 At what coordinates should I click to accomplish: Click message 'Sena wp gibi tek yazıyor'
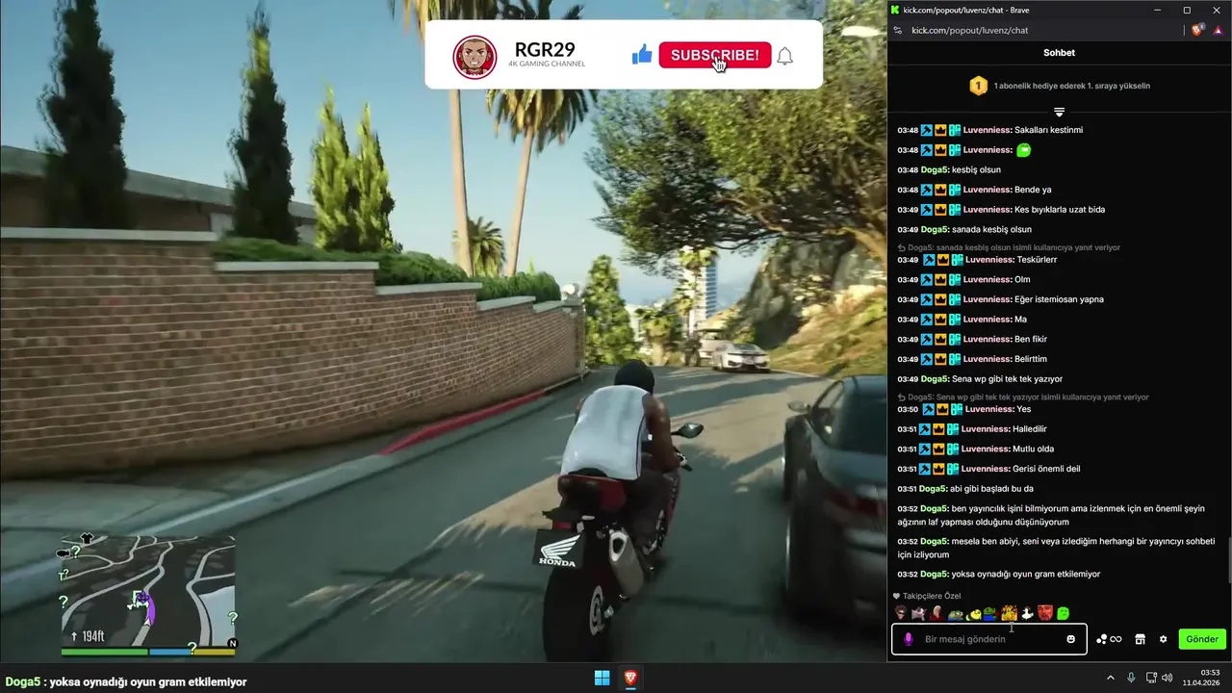tap(1007, 379)
